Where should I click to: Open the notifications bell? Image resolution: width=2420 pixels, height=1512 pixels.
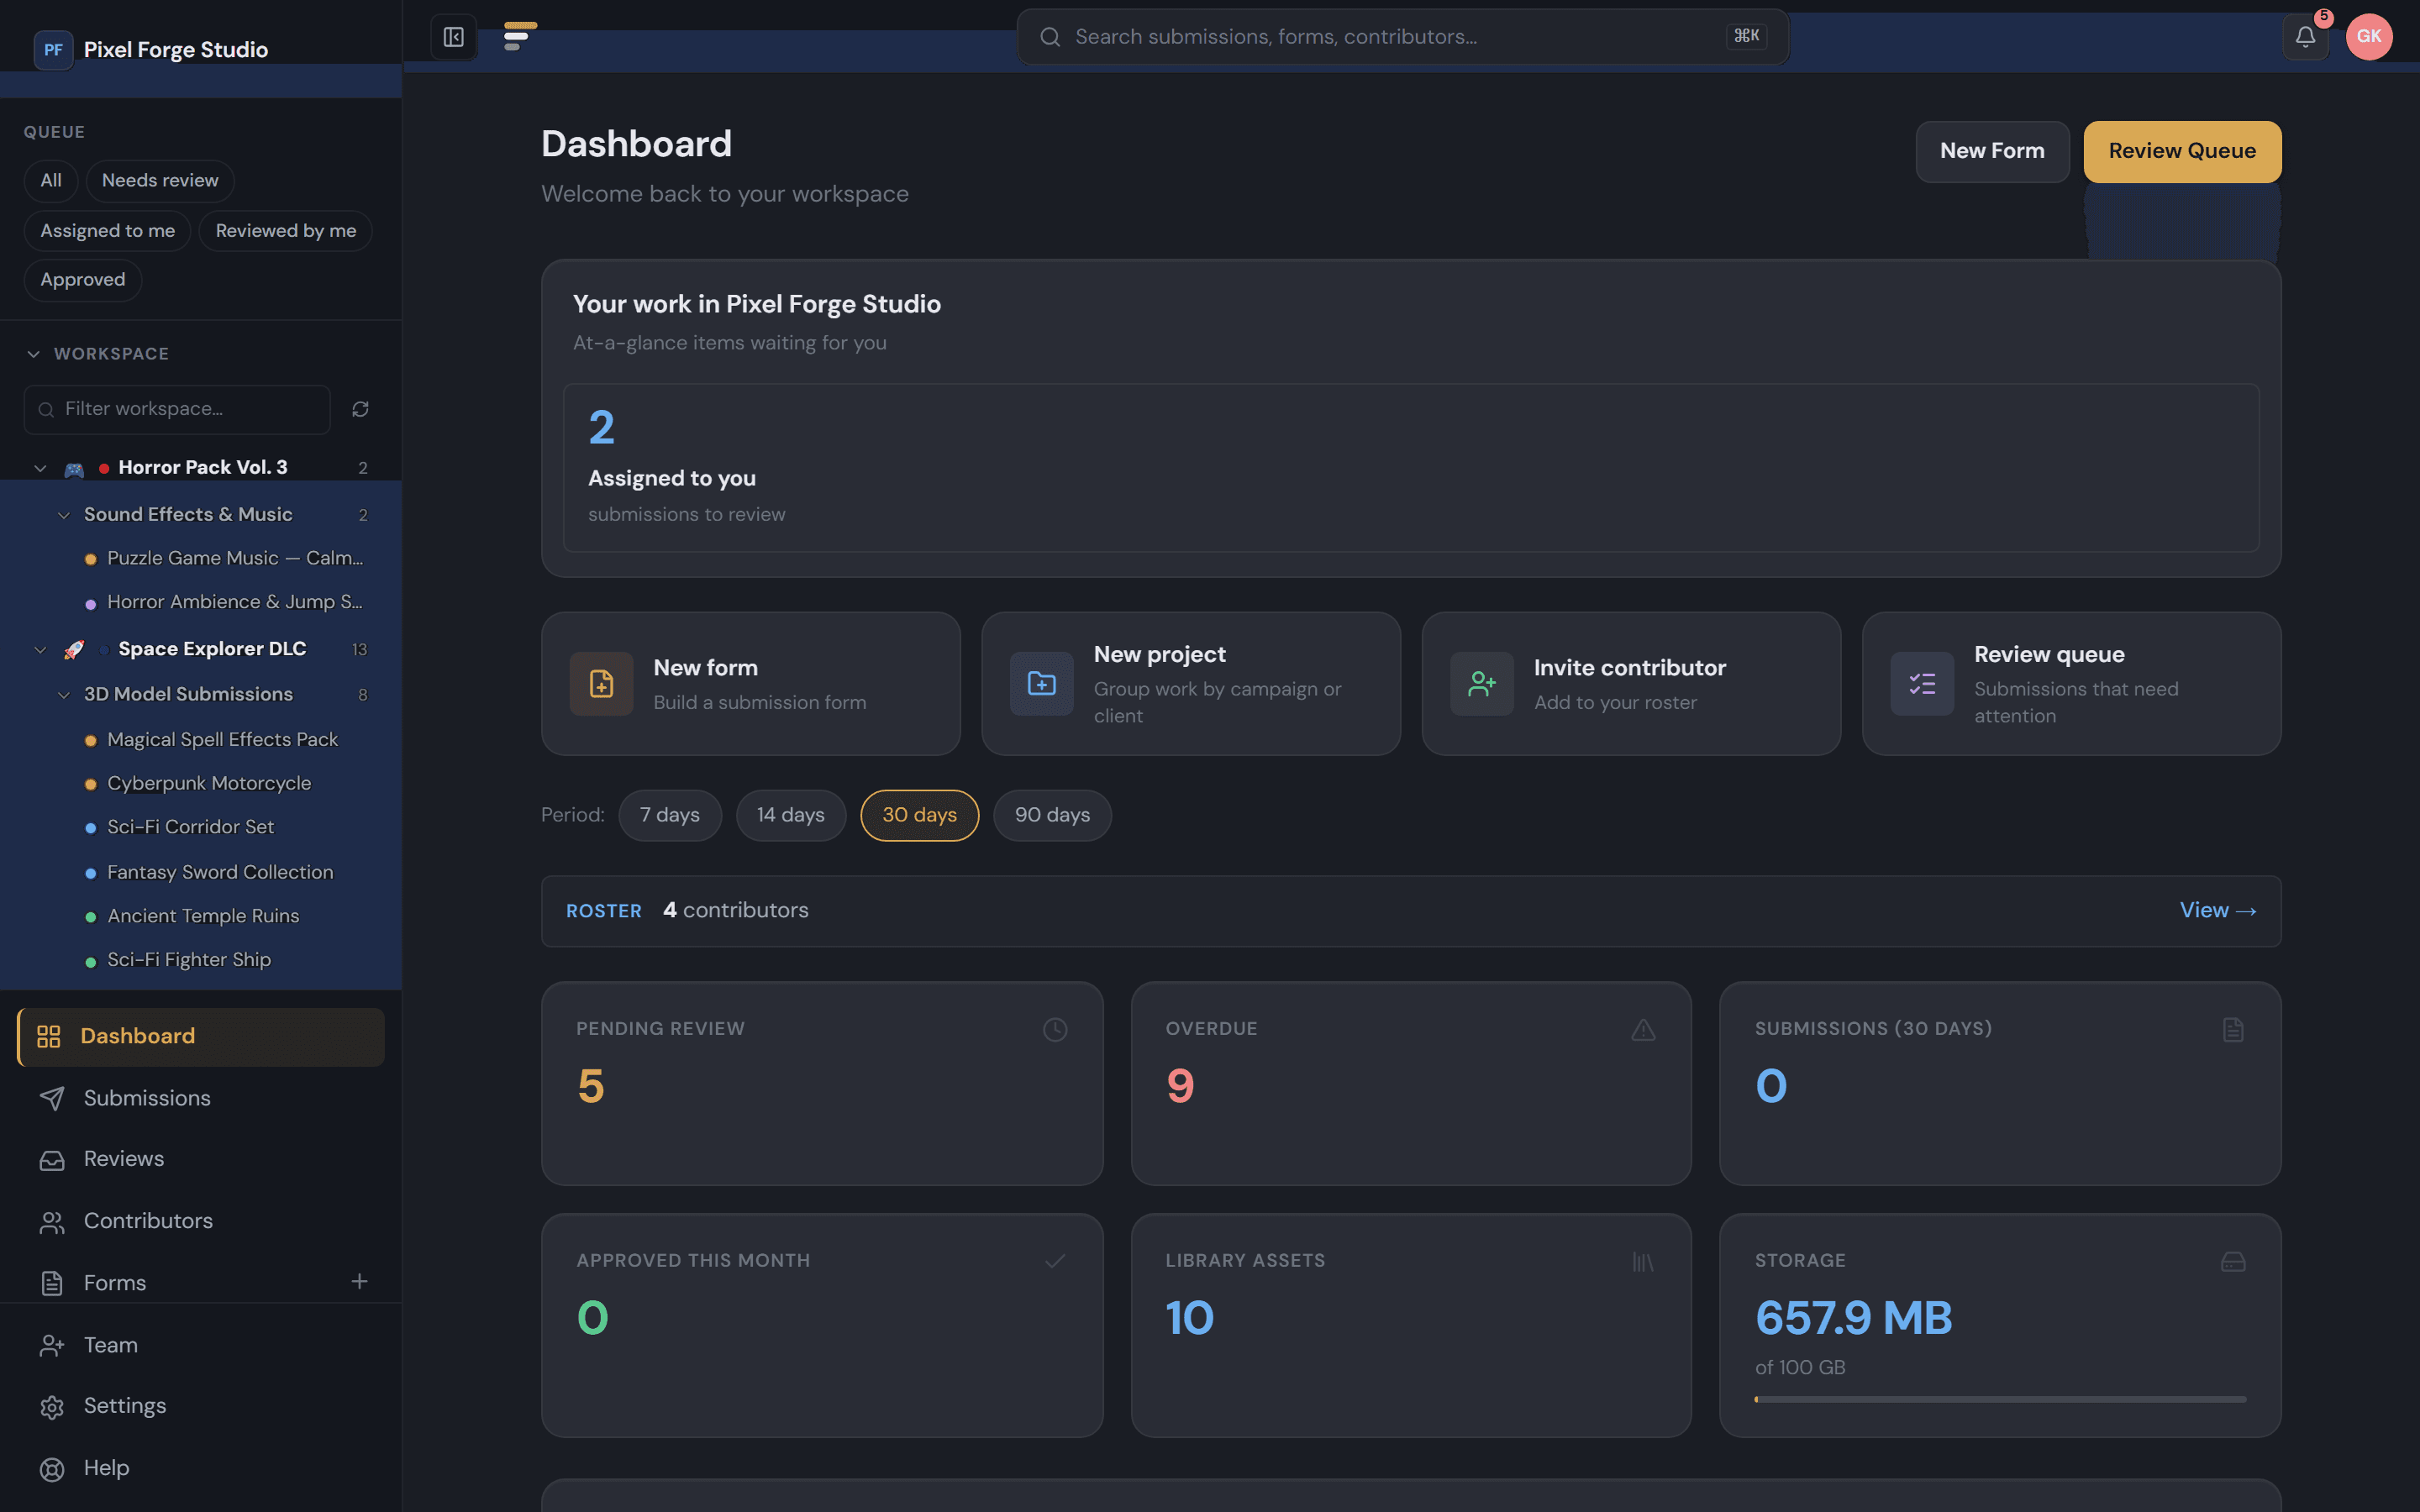coord(2305,37)
